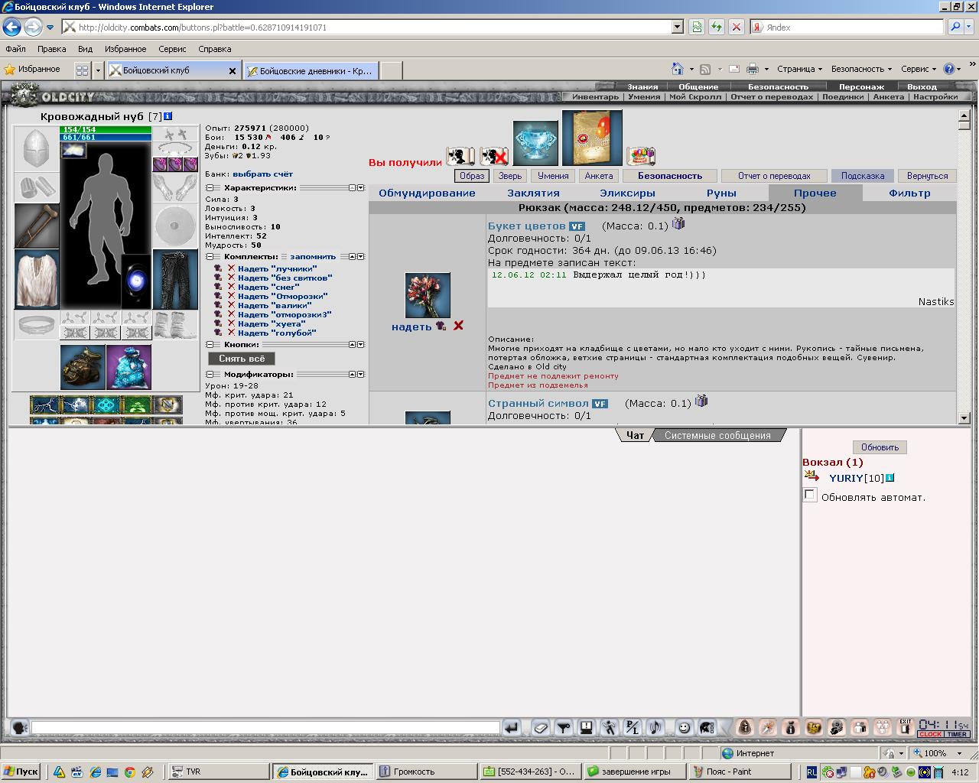Open the blue snowflake gift bag
Image resolution: width=979 pixels, height=783 pixels.
point(128,367)
